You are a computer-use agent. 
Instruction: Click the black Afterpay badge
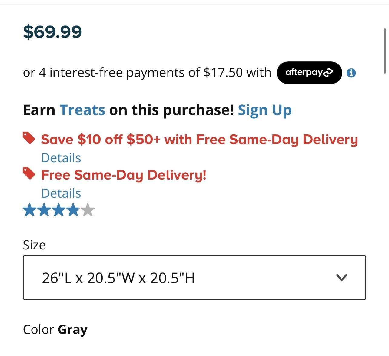[x=309, y=73]
